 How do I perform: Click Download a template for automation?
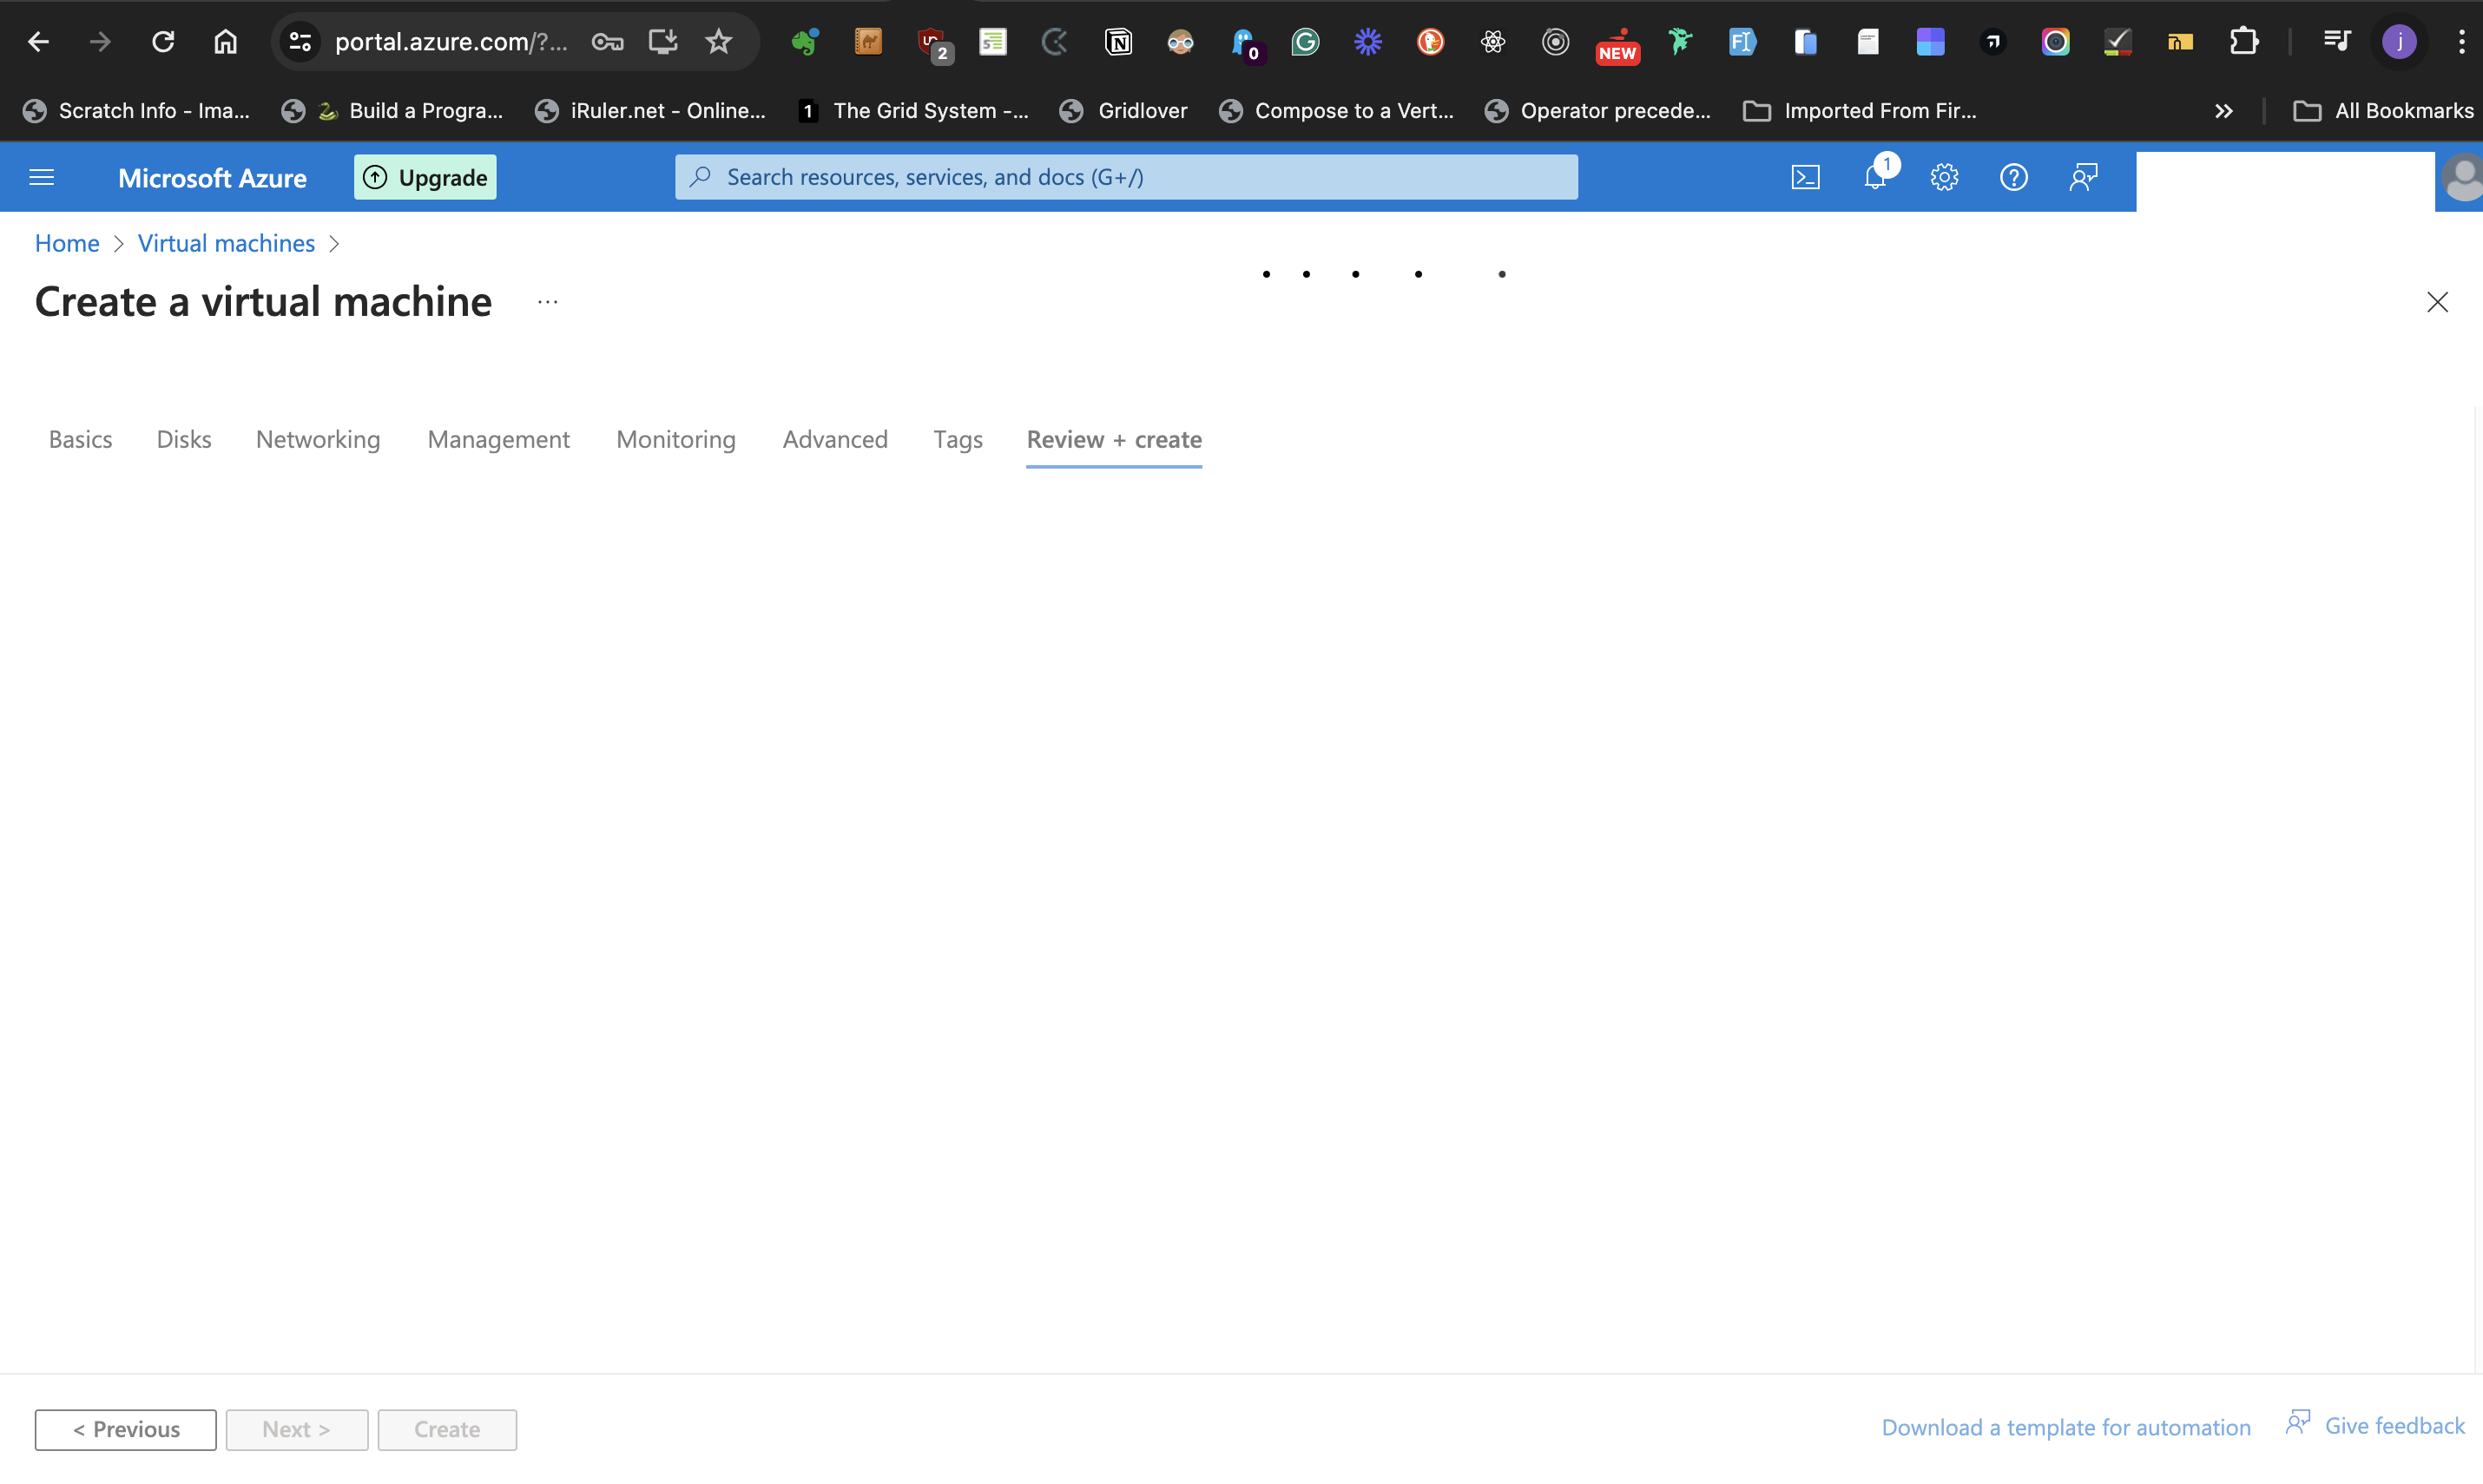point(2065,1427)
